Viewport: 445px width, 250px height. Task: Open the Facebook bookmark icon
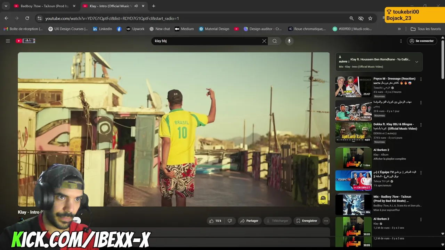[x=119, y=29]
